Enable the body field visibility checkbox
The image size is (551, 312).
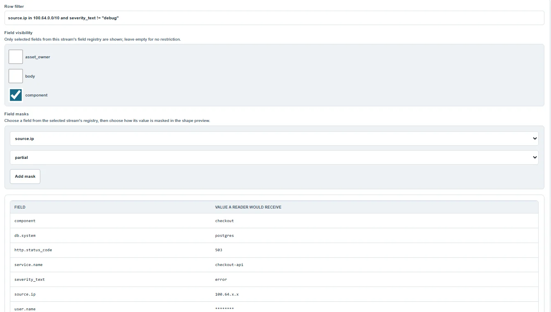(16, 76)
